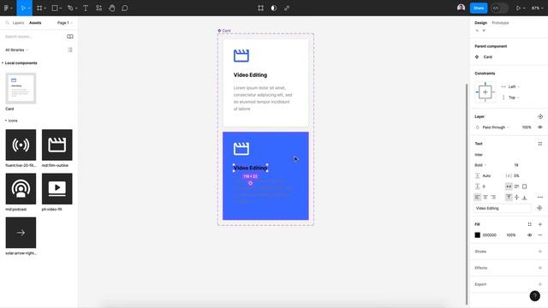Toggle fill visibility eye icon
The height and width of the screenshot is (308, 548).
click(x=529, y=235)
